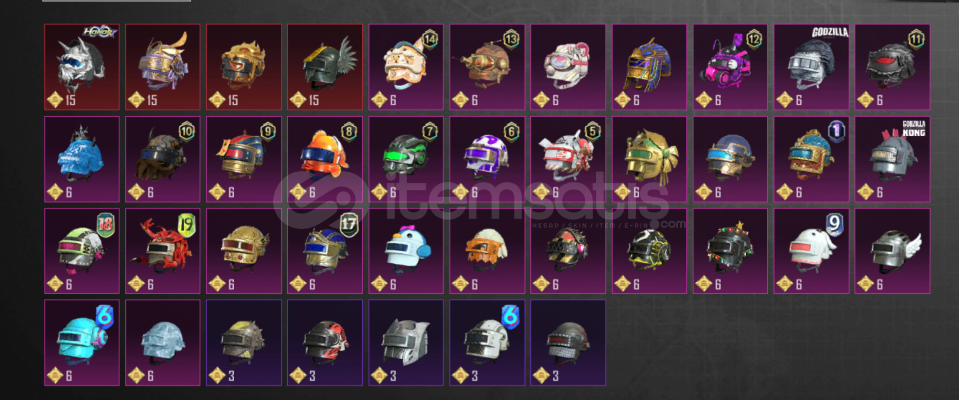
Task: Click the orange clownfish helmet
Action: [325, 159]
